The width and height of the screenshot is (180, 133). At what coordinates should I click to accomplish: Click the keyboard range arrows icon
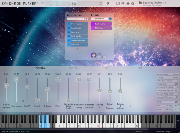pos(178,121)
